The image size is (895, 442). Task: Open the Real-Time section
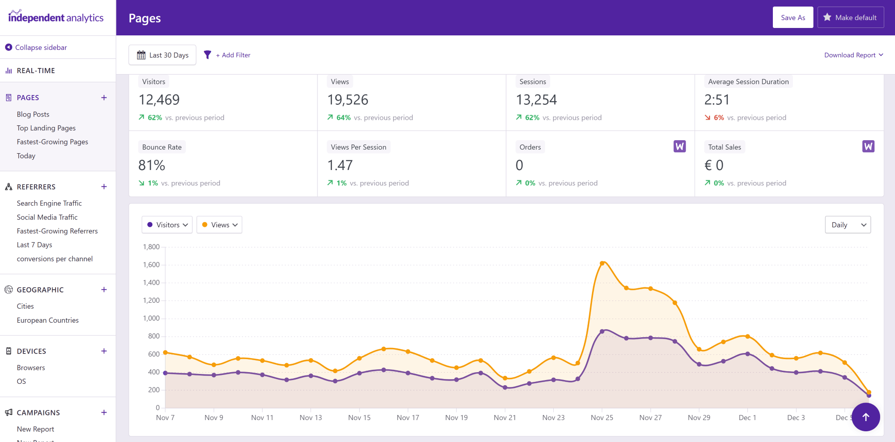click(x=36, y=71)
